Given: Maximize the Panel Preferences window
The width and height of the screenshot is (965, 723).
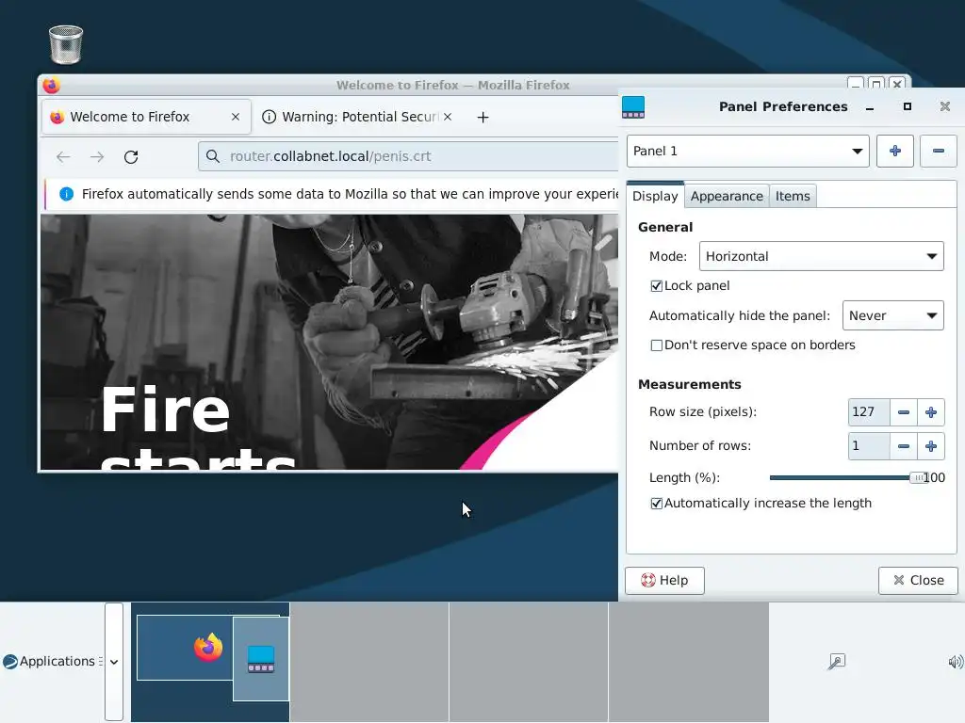Looking at the screenshot, I should pyautogui.click(x=908, y=107).
